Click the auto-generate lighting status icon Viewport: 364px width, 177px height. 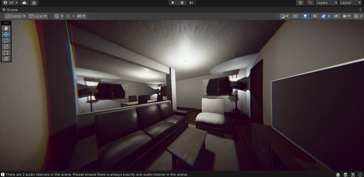coord(345,175)
